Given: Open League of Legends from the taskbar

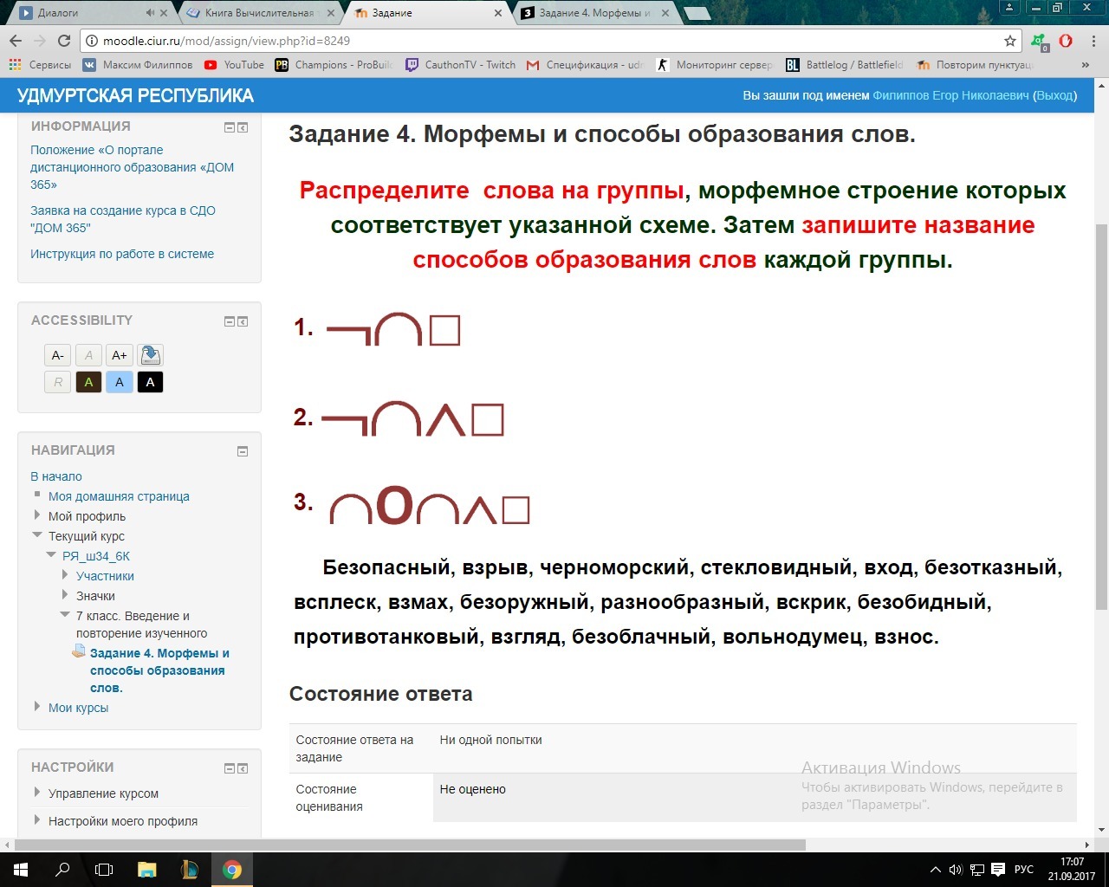Looking at the screenshot, I should 189,870.
